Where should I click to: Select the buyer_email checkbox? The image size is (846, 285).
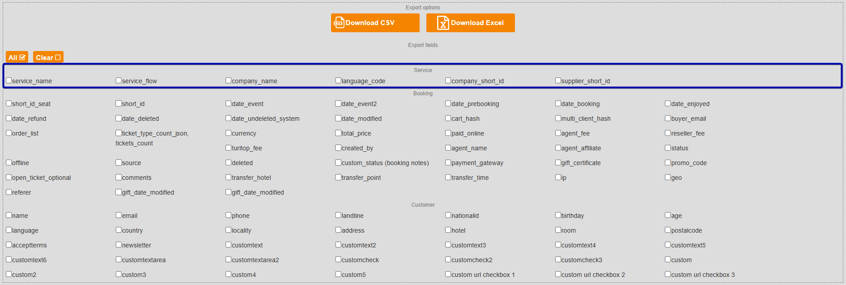(x=668, y=118)
